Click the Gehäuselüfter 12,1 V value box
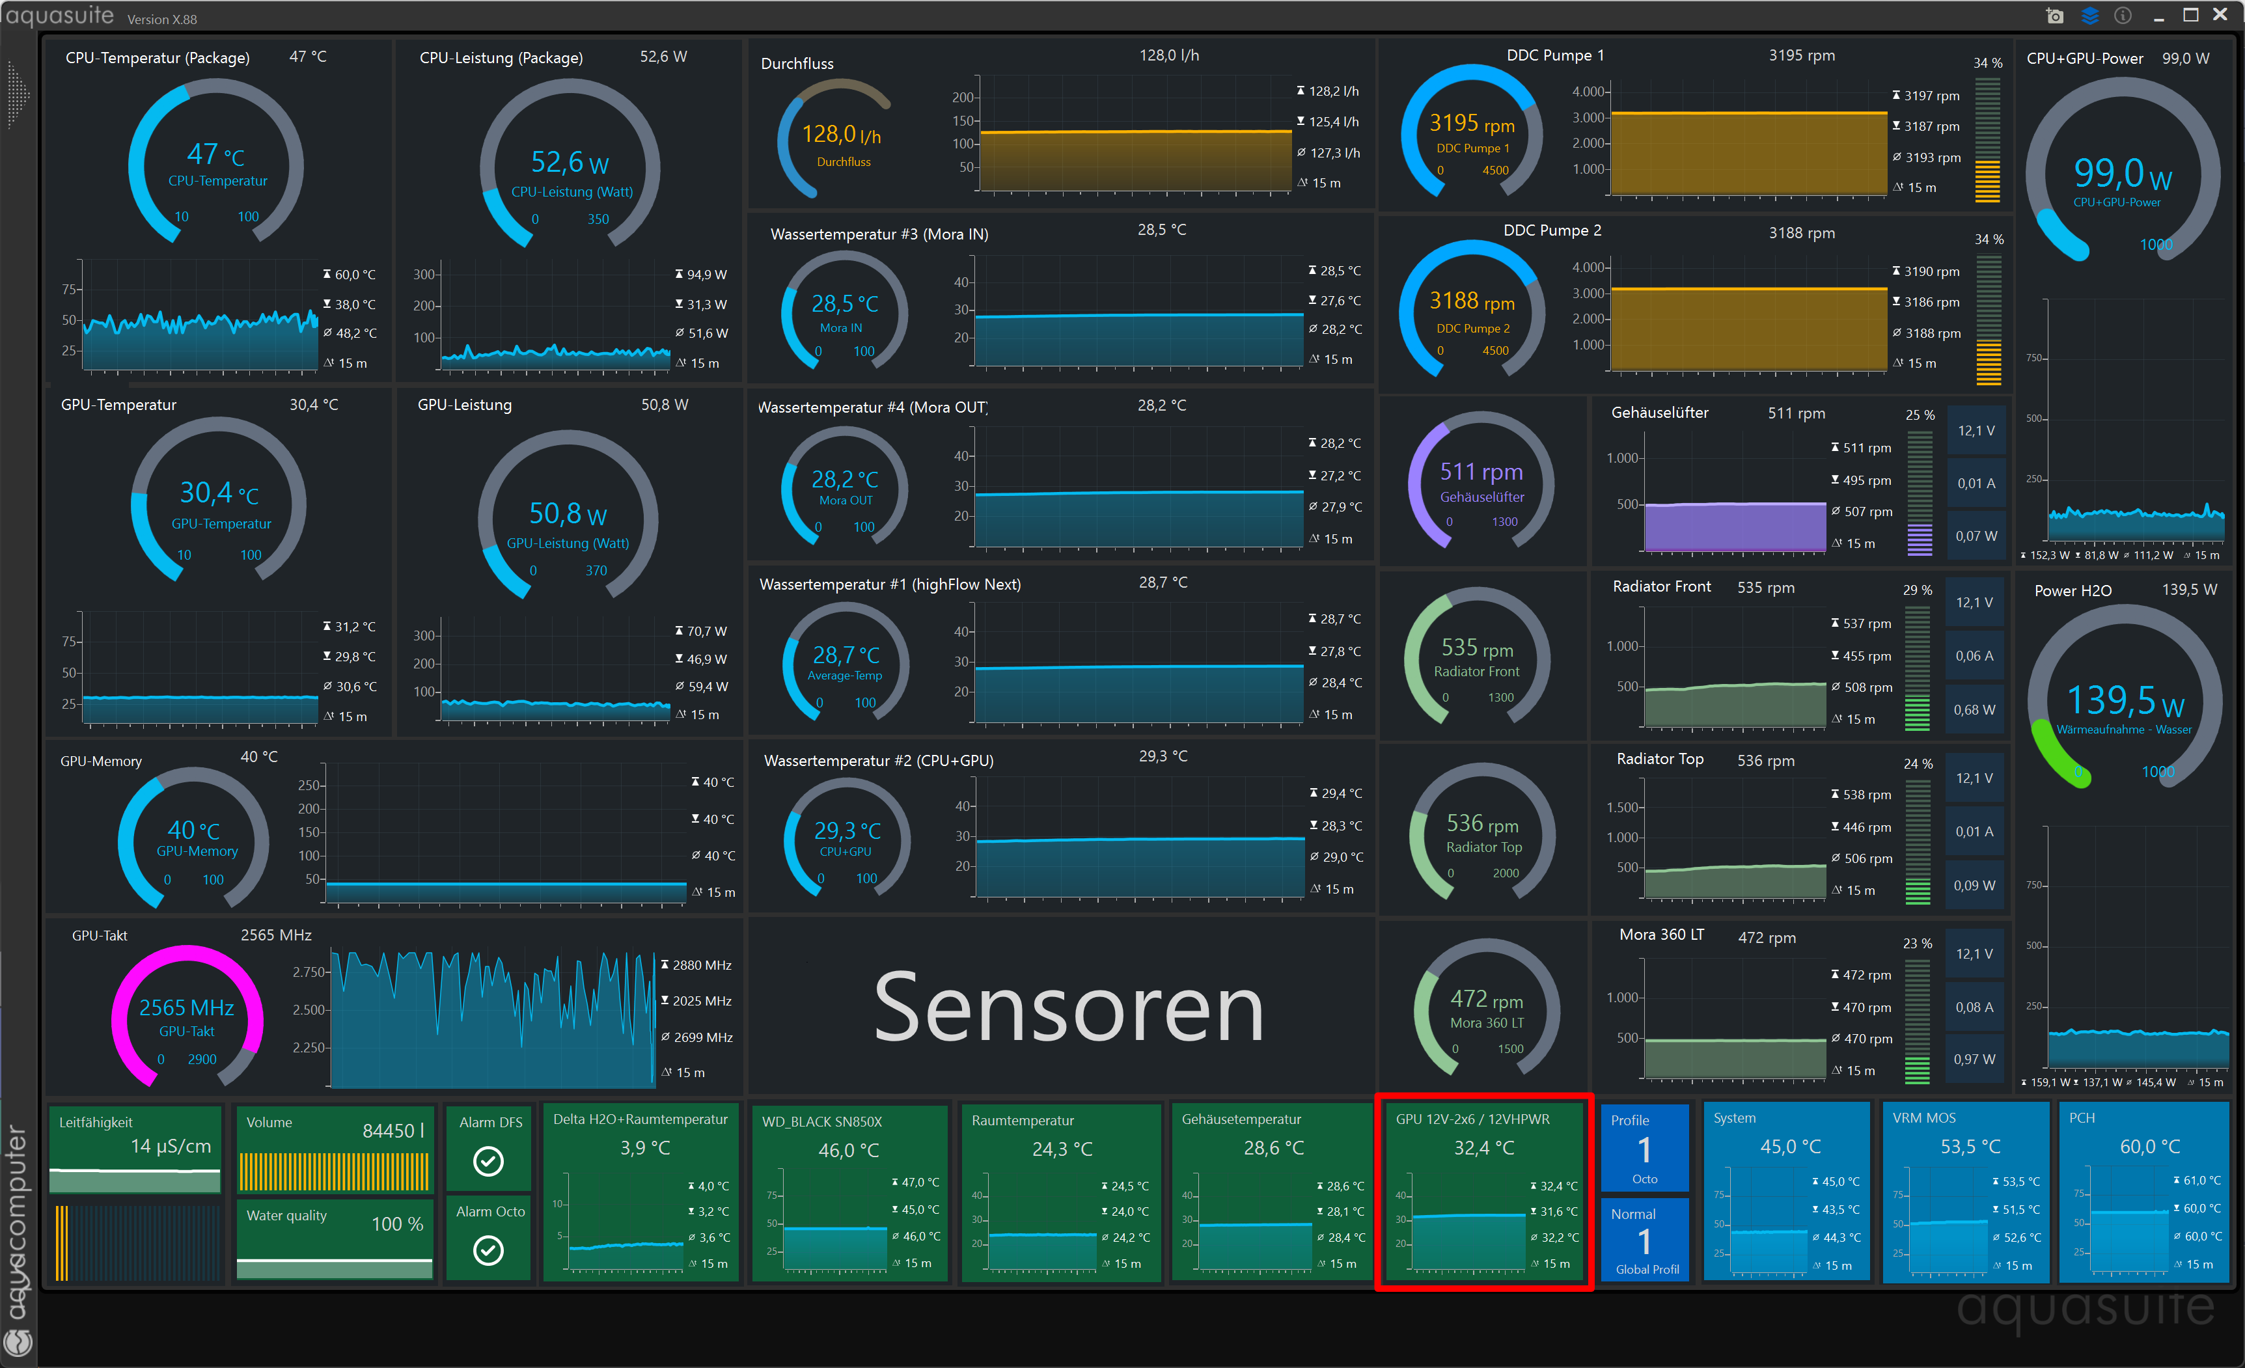The width and height of the screenshot is (2245, 1368). 1976,430
